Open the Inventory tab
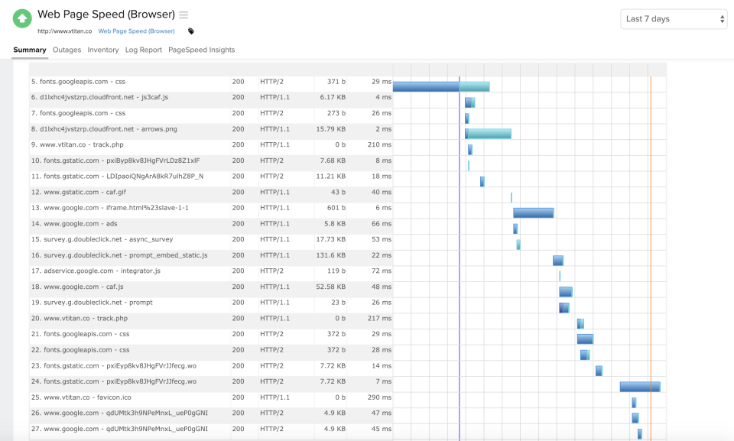Image resolution: width=734 pixels, height=441 pixels. (103, 50)
